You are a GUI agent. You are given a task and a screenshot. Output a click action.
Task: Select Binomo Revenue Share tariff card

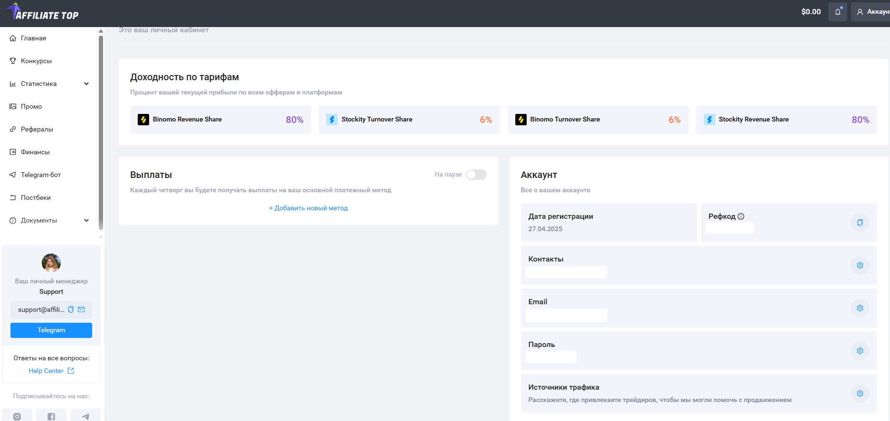point(220,120)
